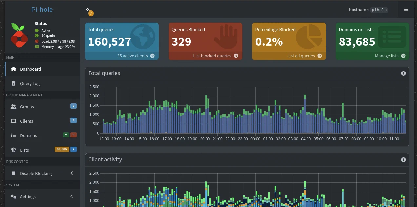Click the Pi-hole raspberry logo
Screen dimensions: 417x207
point(19,34)
